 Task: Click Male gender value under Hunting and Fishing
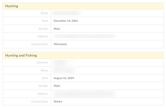[x=57, y=86]
